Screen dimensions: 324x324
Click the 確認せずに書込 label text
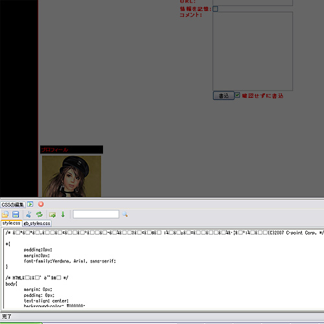262,96
